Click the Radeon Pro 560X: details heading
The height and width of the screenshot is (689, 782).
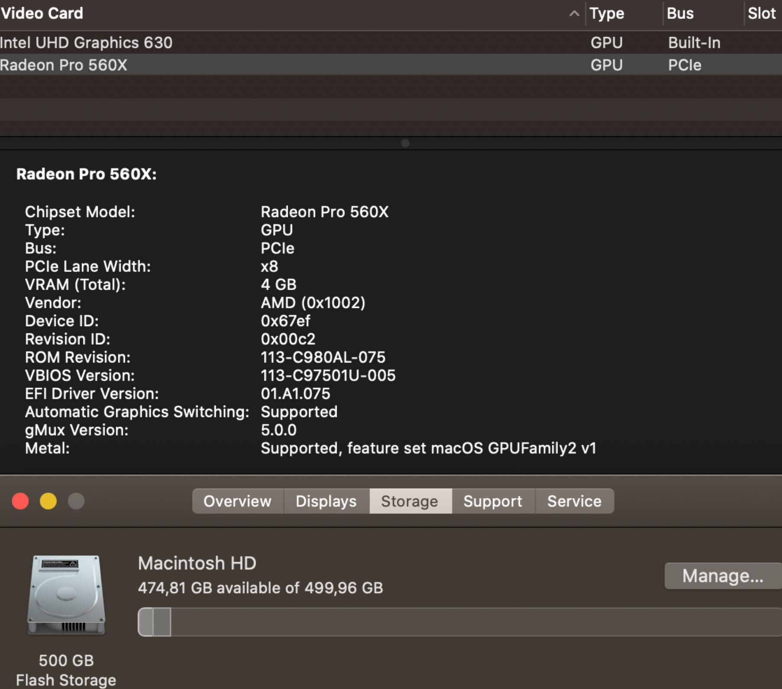tap(87, 174)
